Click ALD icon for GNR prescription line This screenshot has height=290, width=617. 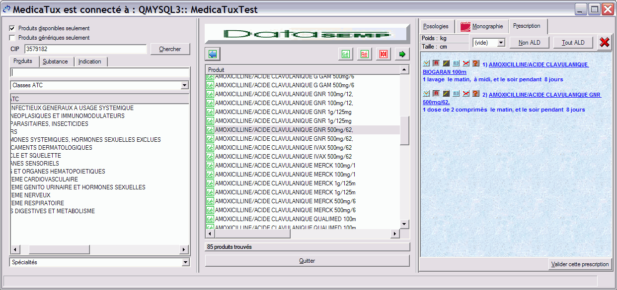456,94
